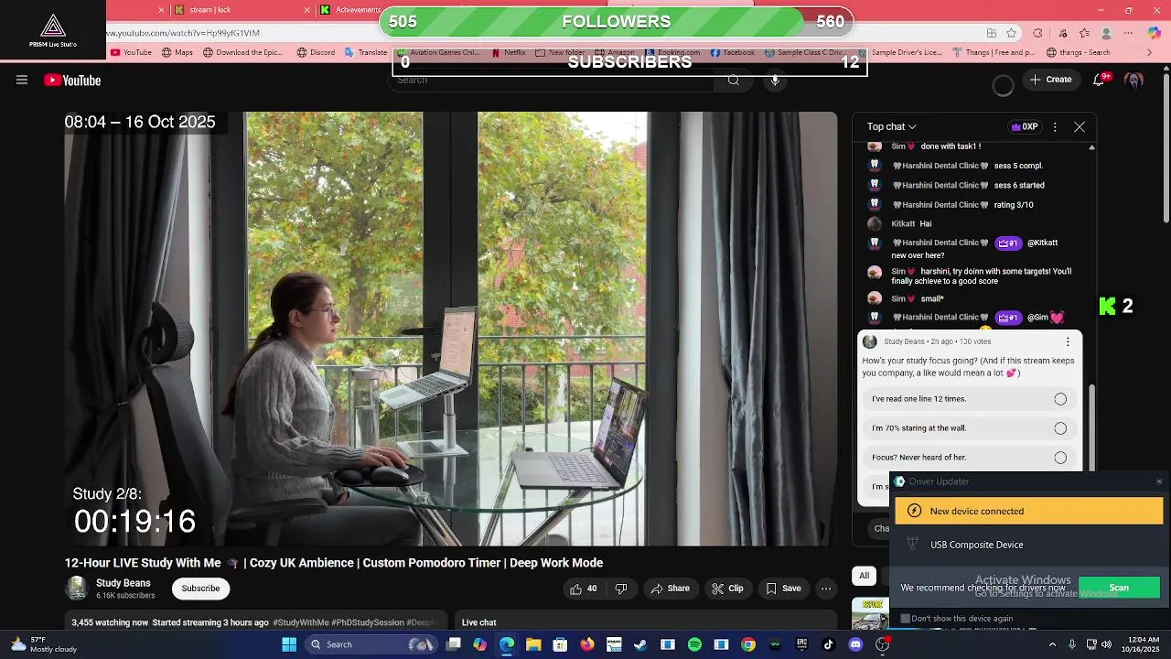Click the search magnifier icon

(x=733, y=80)
